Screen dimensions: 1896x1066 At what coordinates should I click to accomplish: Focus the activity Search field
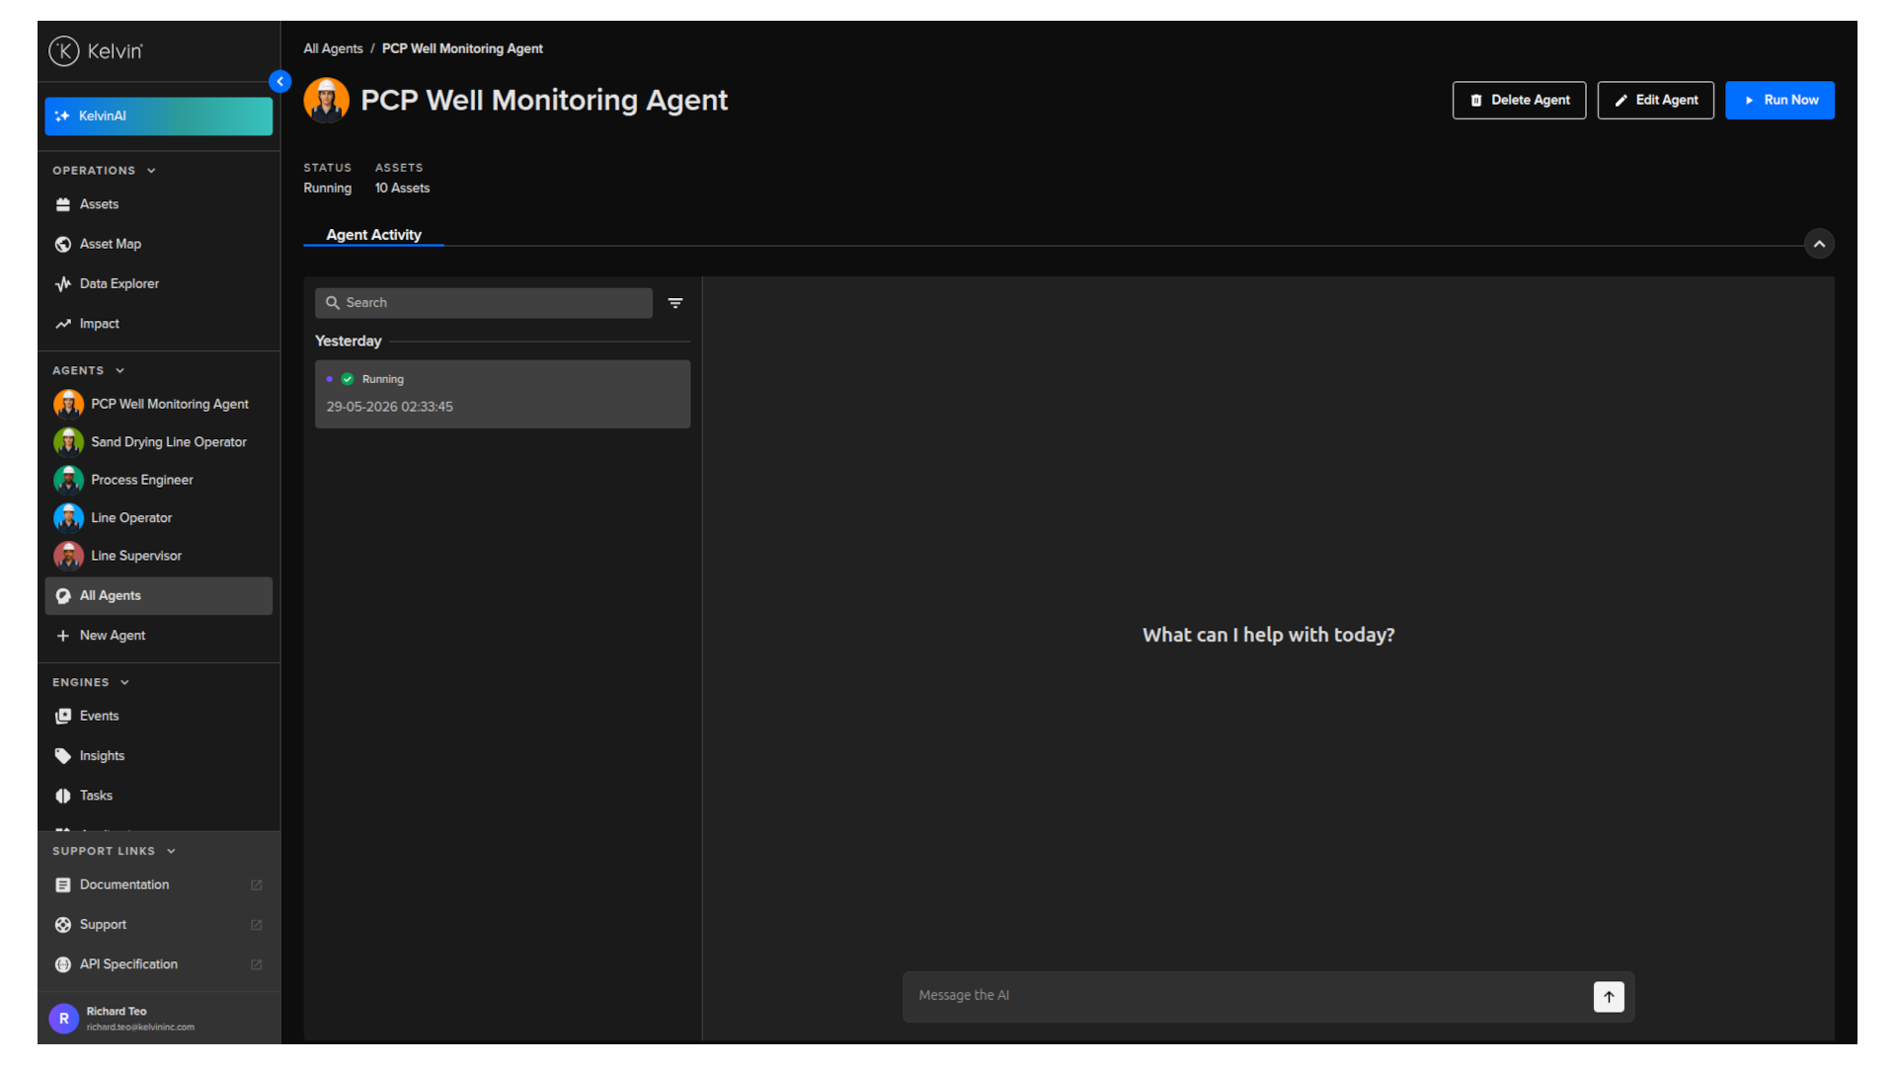[x=484, y=303]
